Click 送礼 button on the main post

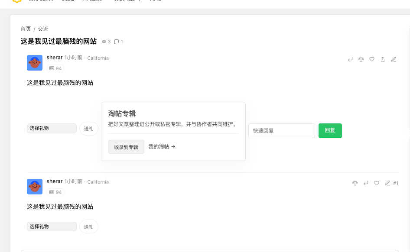89,129
